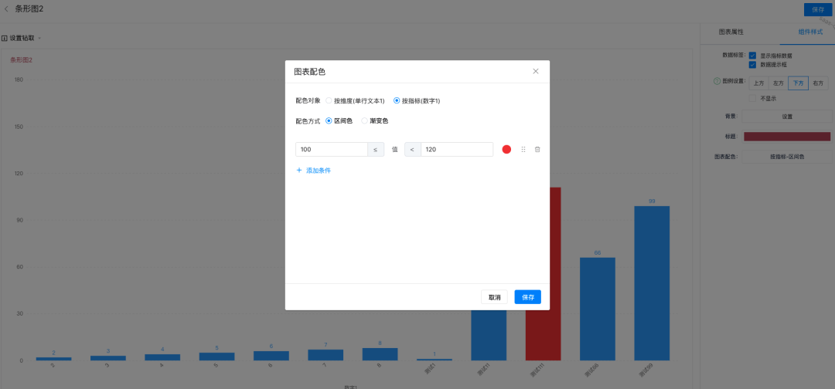The width and height of the screenshot is (835, 389).
Task: Set legend position to 下方
Action: tap(798, 83)
